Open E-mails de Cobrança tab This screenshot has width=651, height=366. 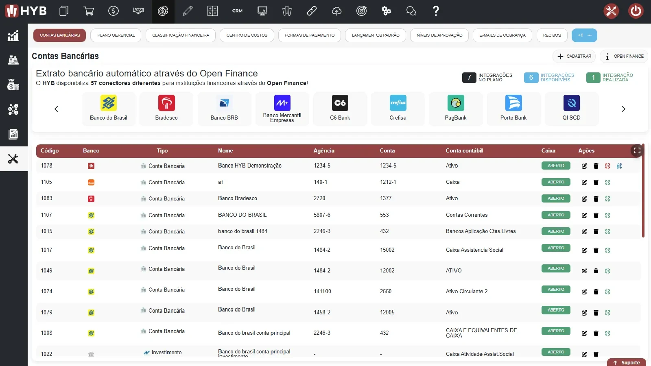(502, 35)
